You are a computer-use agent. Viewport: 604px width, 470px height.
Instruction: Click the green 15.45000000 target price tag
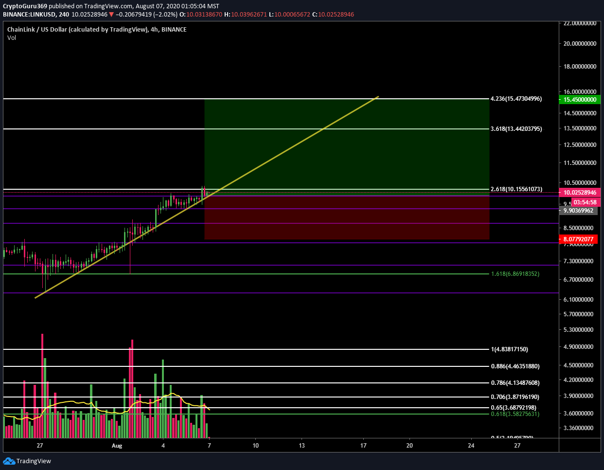[580, 100]
